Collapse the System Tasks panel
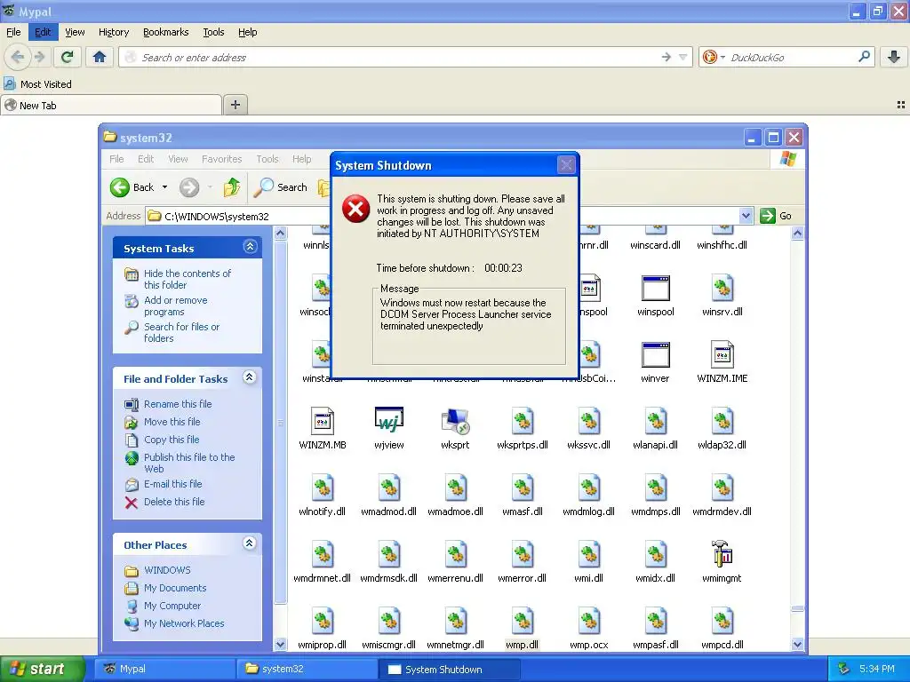 250,247
